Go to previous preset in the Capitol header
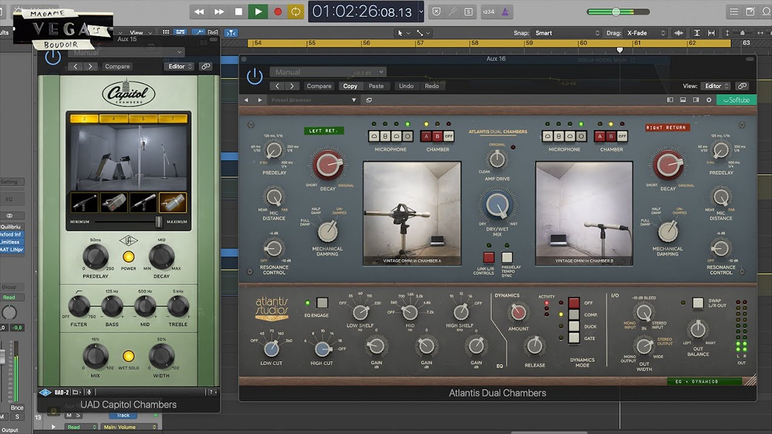The image size is (772, 434). pyautogui.click(x=75, y=67)
